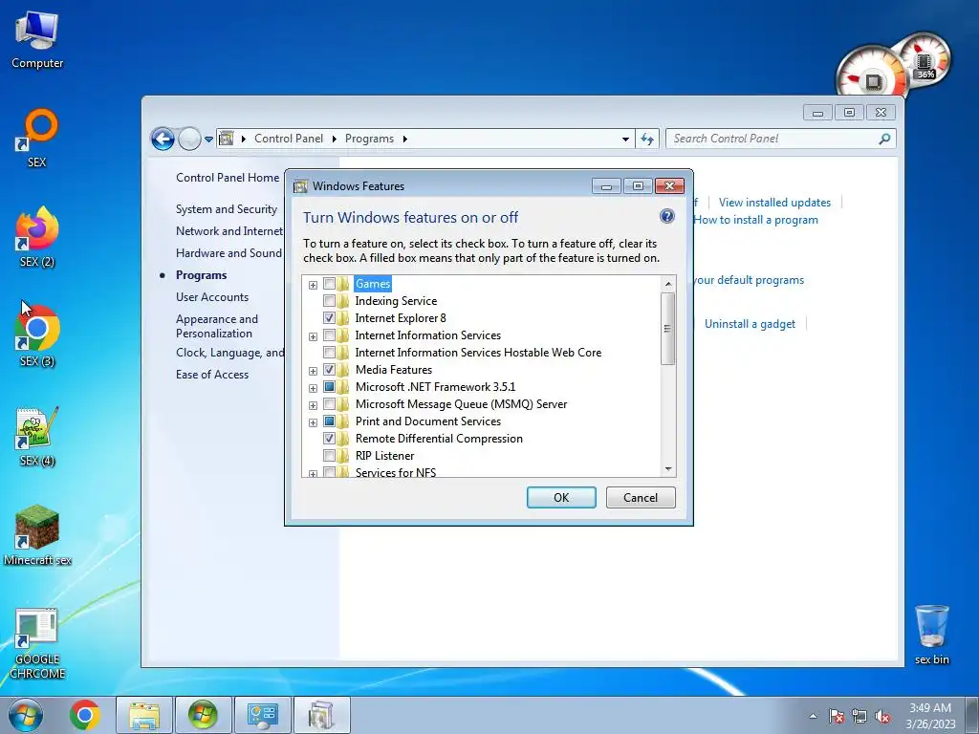This screenshot has width=979, height=734.
Task: Check the RIP Listener box
Action: click(329, 456)
